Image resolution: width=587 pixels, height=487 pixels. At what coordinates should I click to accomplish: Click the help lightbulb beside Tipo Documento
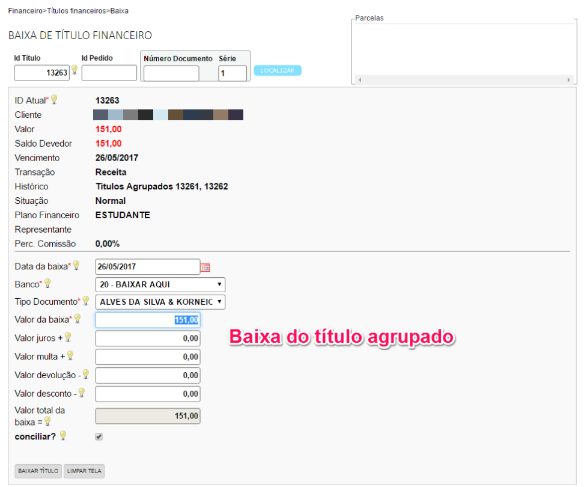click(86, 301)
